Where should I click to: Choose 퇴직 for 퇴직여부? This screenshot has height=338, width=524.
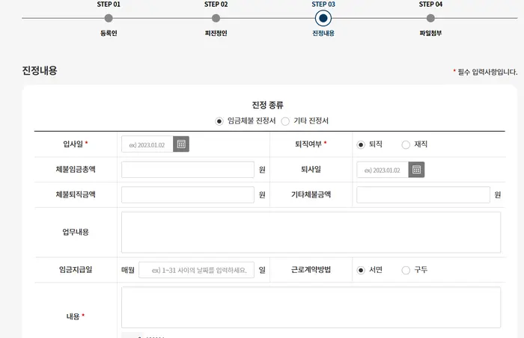(361, 144)
